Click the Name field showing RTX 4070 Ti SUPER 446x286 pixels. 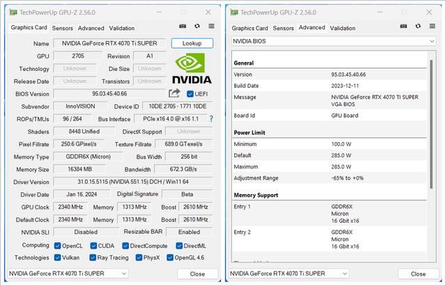coord(109,43)
